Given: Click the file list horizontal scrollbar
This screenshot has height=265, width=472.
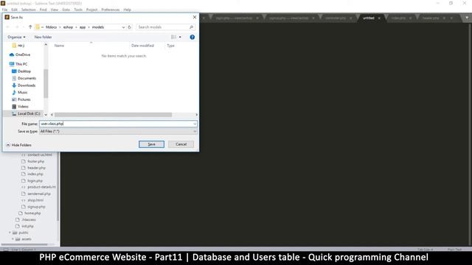Looking at the screenshot, I should click(113, 115).
